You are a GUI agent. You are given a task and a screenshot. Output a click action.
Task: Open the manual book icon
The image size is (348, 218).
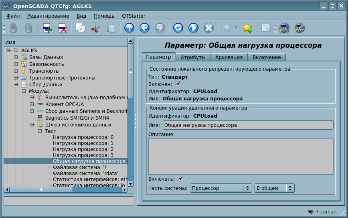click(x=265, y=28)
